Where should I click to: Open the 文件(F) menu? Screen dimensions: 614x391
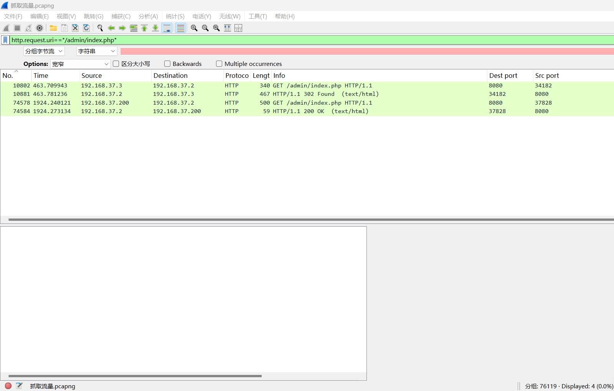pos(13,16)
